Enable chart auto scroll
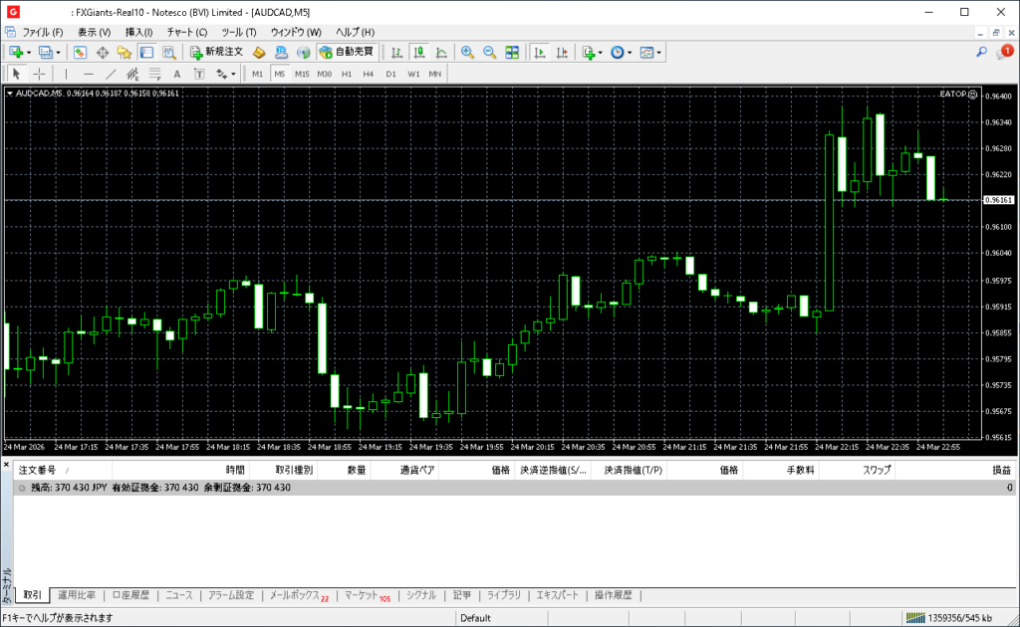Image resolution: width=1020 pixels, height=627 pixels. coord(539,52)
